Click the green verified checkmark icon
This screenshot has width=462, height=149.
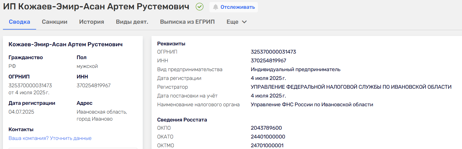(x=199, y=7)
